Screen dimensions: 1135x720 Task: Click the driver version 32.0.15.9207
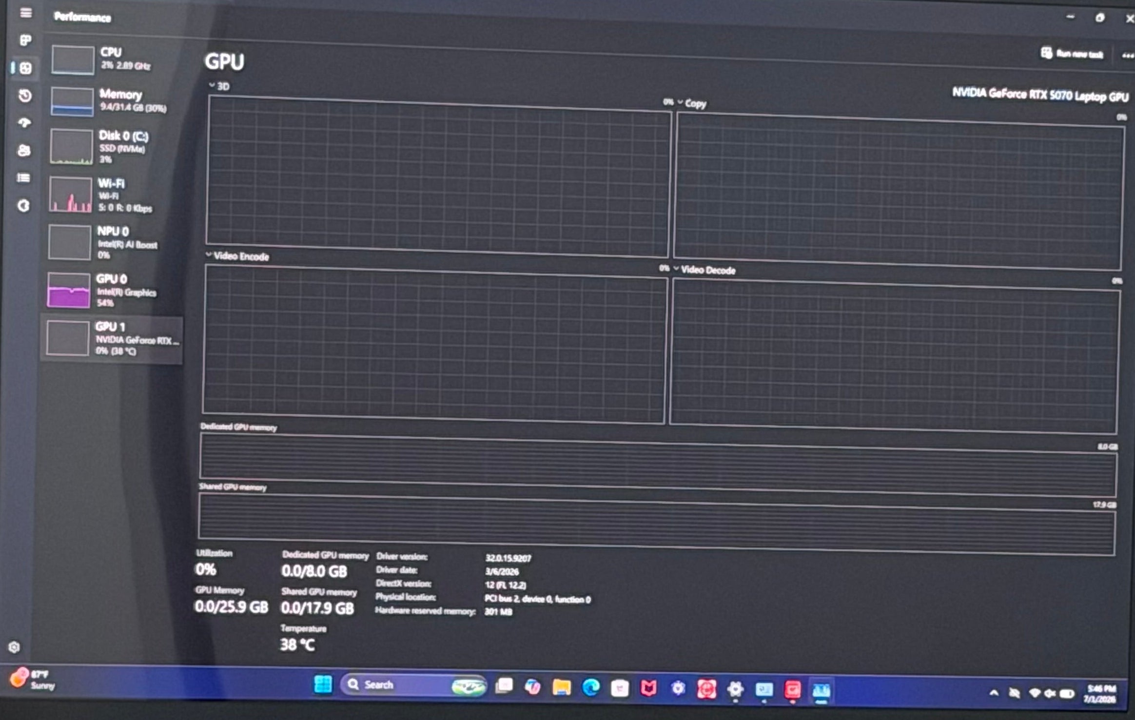(508, 558)
